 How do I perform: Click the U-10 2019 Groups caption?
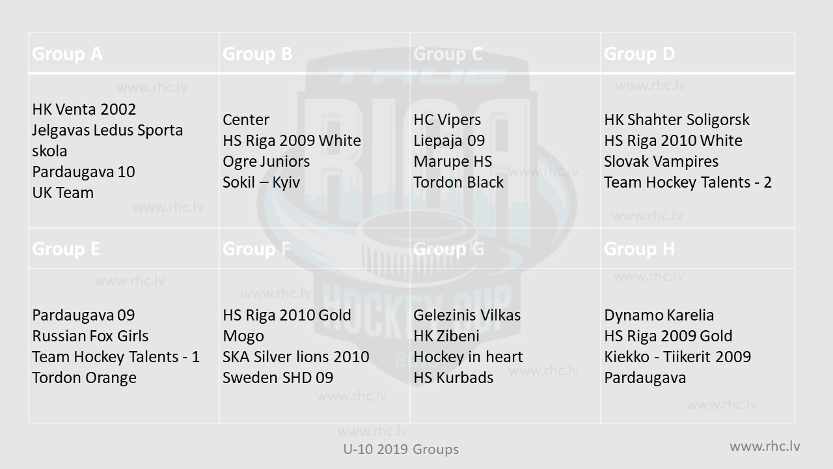click(401, 449)
